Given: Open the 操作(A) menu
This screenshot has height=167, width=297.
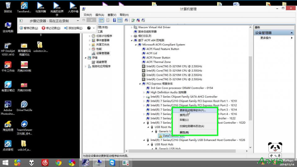Looking at the screenshot, I should [x=100, y=15].
